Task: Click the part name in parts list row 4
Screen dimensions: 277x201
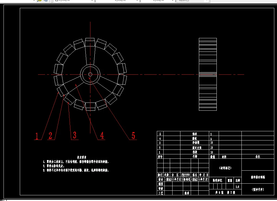Action: click(x=195, y=138)
